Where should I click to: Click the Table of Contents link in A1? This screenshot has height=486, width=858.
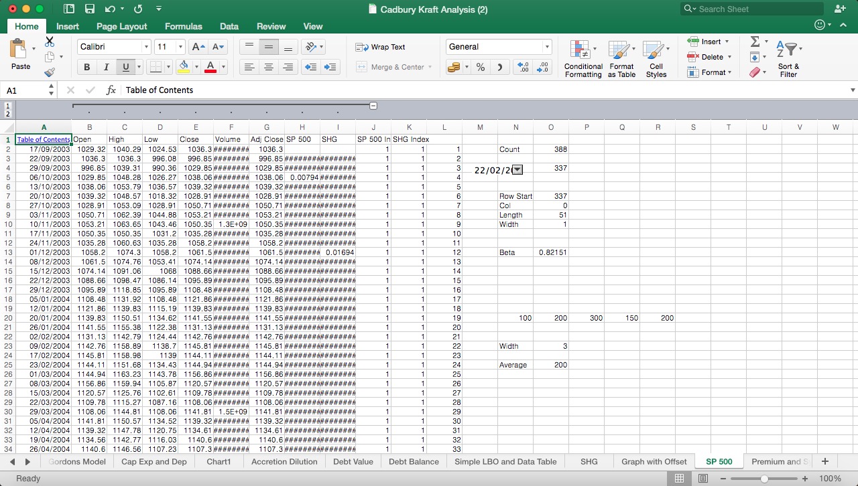tap(43, 140)
